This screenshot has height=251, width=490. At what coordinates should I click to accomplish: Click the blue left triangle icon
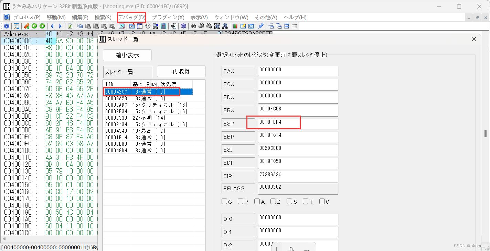click(x=52, y=26)
